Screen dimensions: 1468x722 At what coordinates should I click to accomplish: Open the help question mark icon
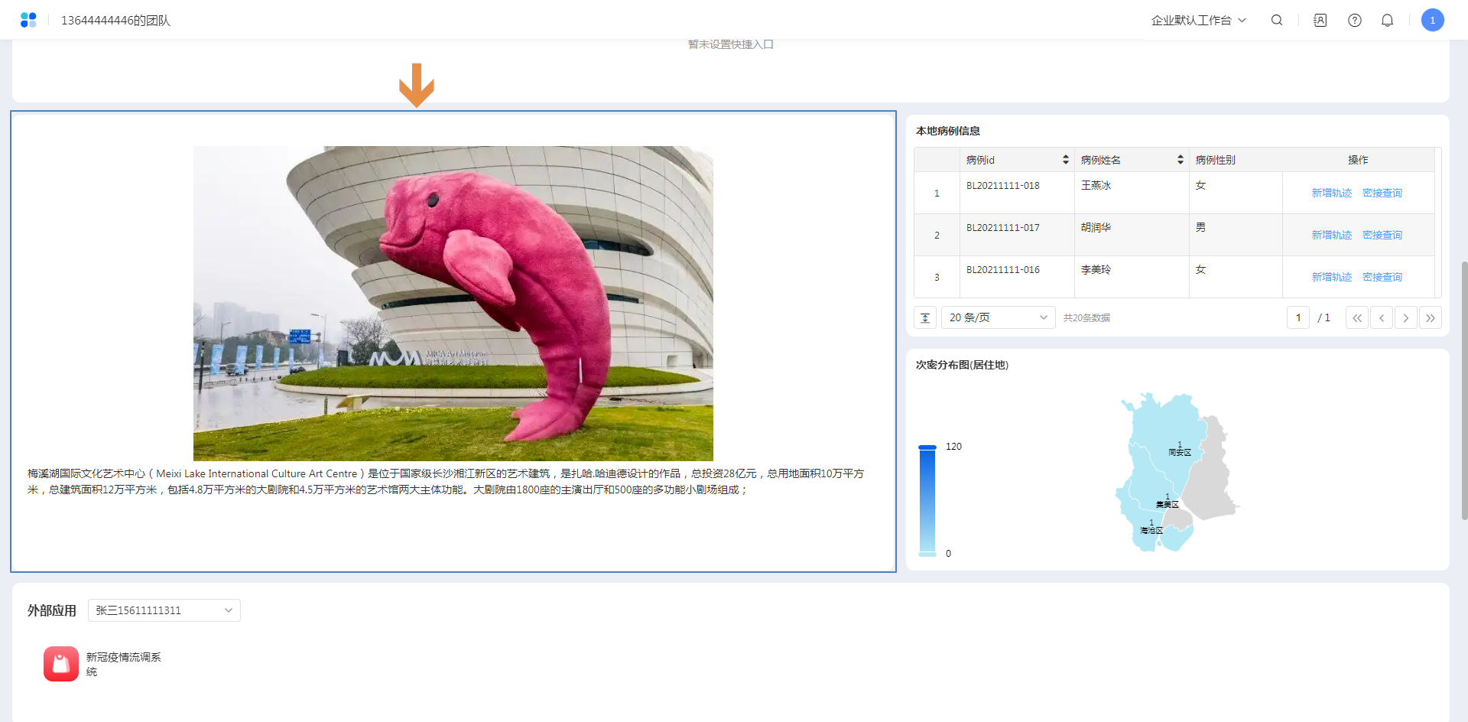pos(1354,21)
